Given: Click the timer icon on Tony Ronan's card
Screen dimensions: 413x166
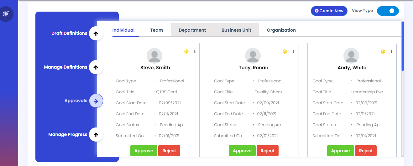Looking at the screenshot, I should coord(285,51).
